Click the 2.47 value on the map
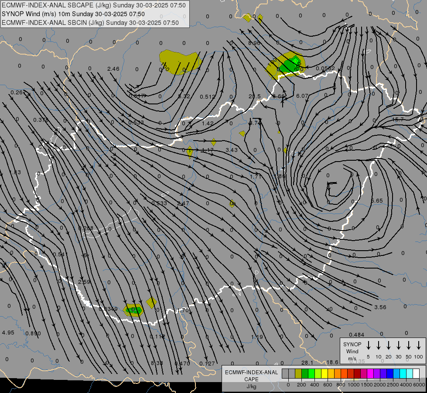Image resolution: width=427 pixels, height=393 pixels. click(183, 203)
